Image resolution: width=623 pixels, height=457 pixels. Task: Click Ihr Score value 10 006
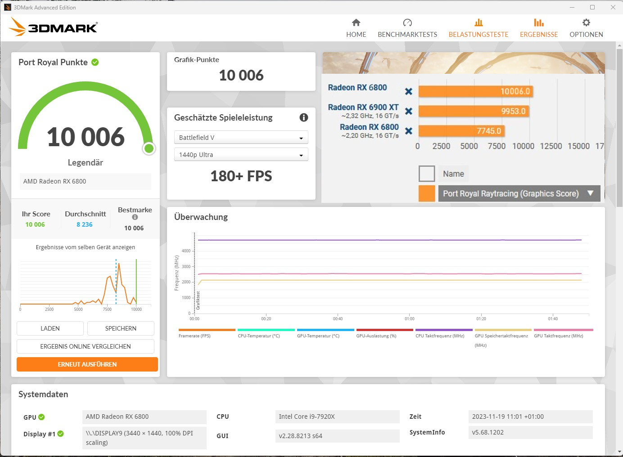(35, 224)
